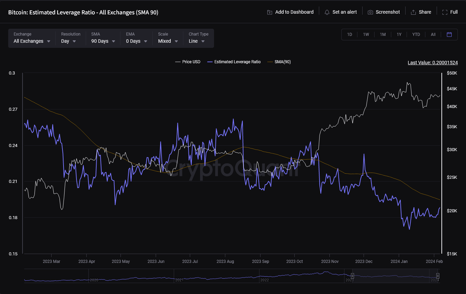Open the calendar date picker icon

[449, 35]
